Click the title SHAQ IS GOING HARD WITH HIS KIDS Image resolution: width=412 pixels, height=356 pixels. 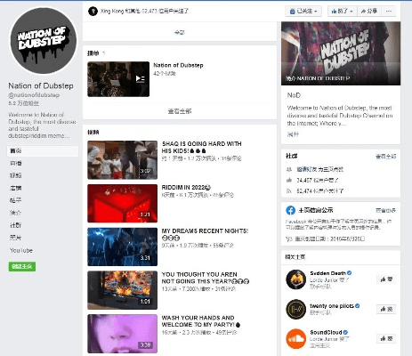[x=201, y=147]
